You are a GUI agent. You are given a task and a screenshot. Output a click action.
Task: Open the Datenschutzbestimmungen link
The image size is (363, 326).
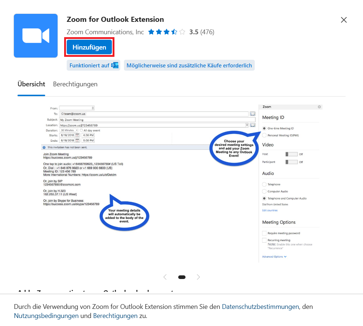tap(261, 307)
